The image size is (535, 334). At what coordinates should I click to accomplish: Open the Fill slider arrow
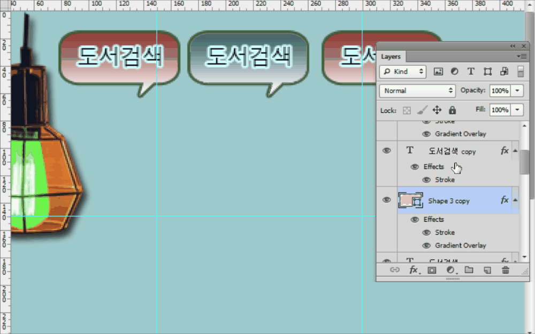click(517, 110)
